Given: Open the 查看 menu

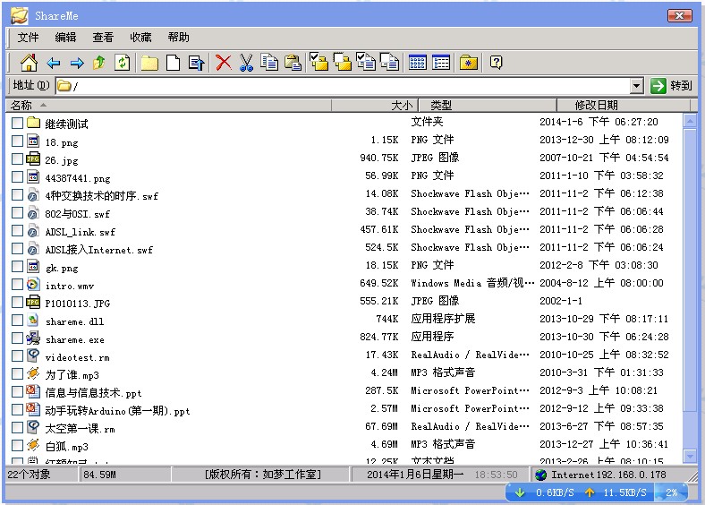Looking at the screenshot, I should tap(103, 38).
